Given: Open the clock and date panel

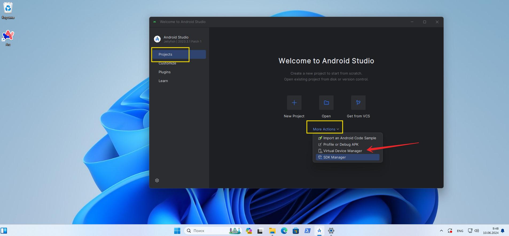Looking at the screenshot, I should click(x=491, y=231).
